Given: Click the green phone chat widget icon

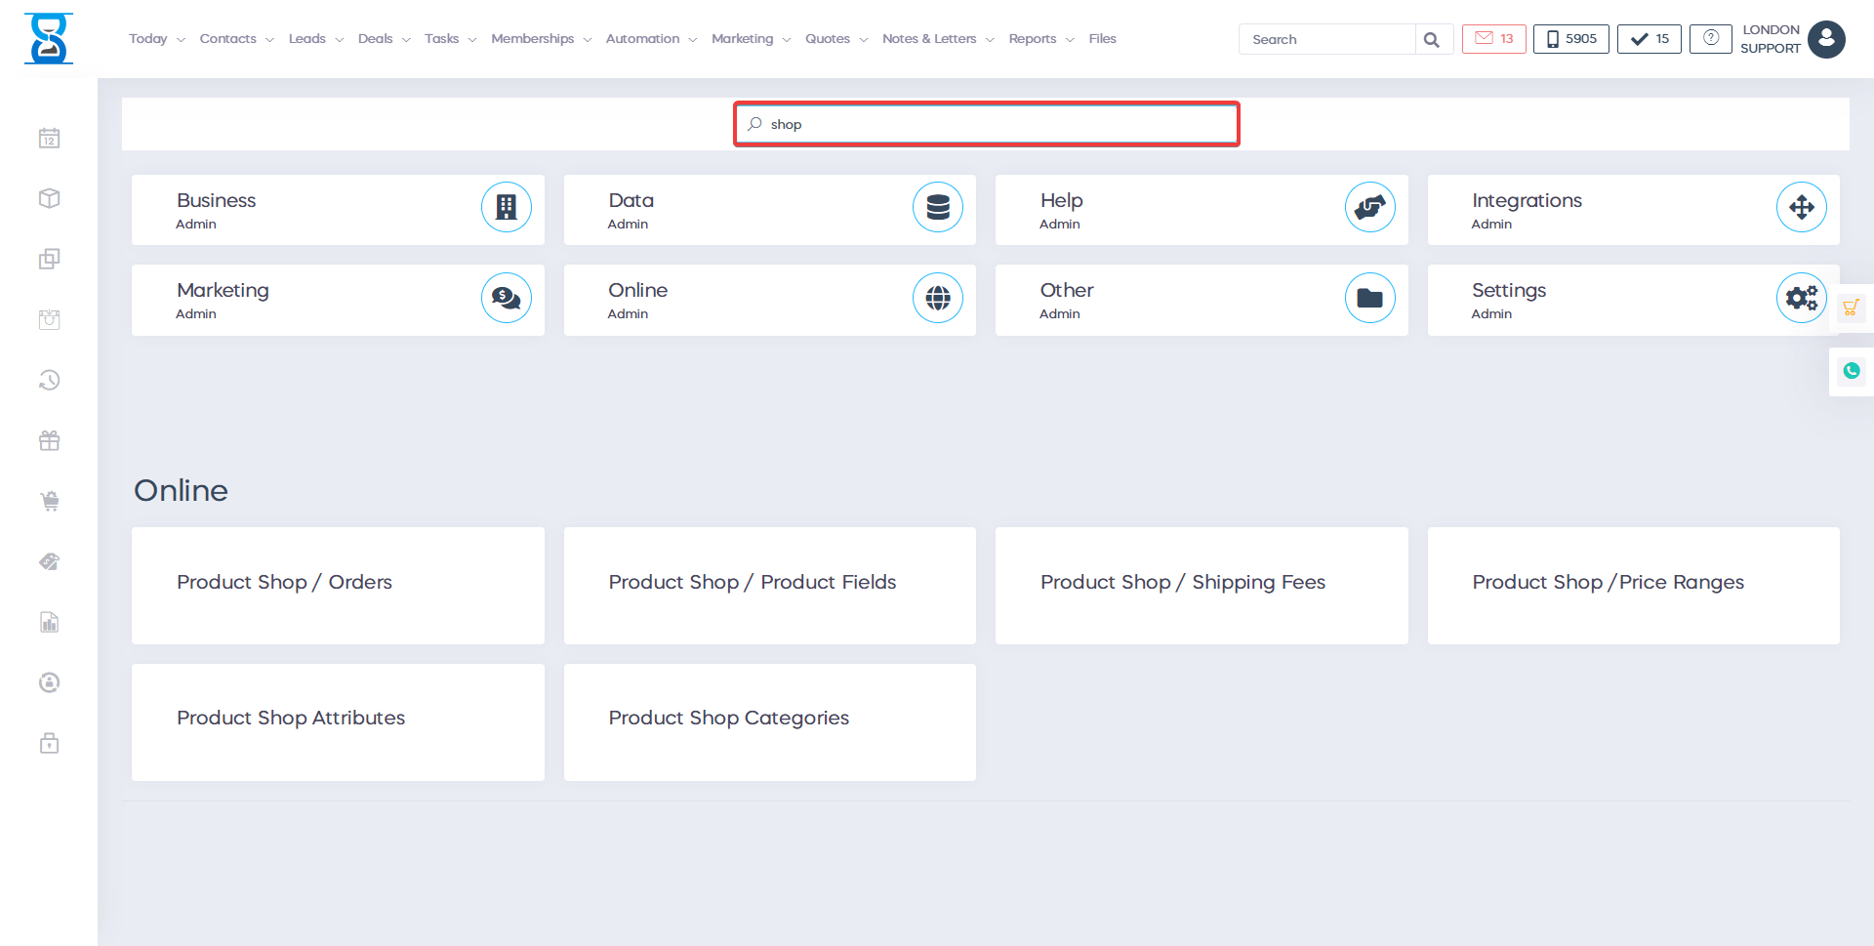Looking at the screenshot, I should point(1851,371).
